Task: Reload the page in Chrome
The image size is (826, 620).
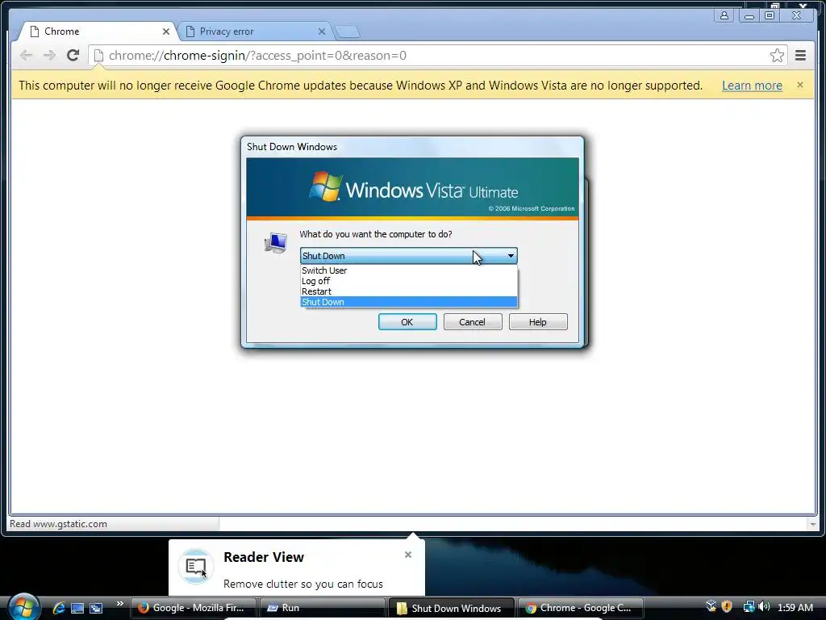Action: (x=73, y=56)
